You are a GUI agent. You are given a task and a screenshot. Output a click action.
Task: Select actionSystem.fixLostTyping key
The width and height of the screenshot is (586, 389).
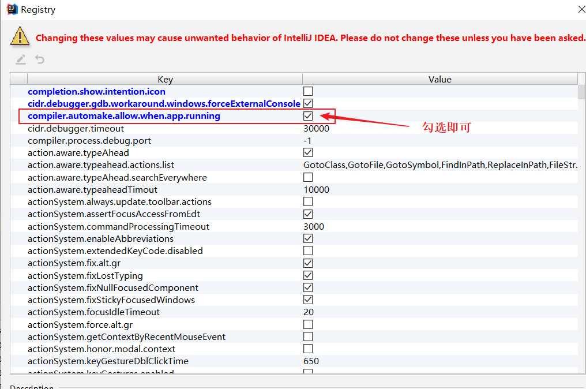(85, 276)
